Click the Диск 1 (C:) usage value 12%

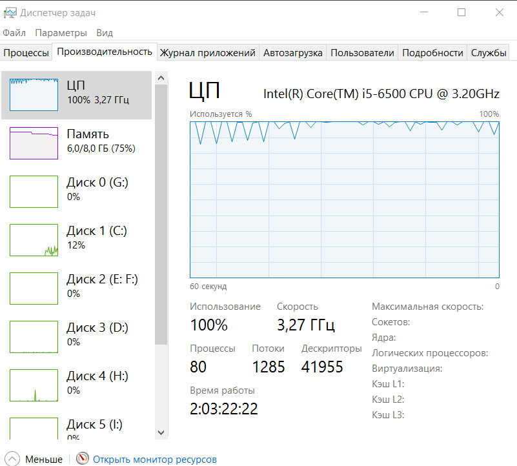point(76,245)
